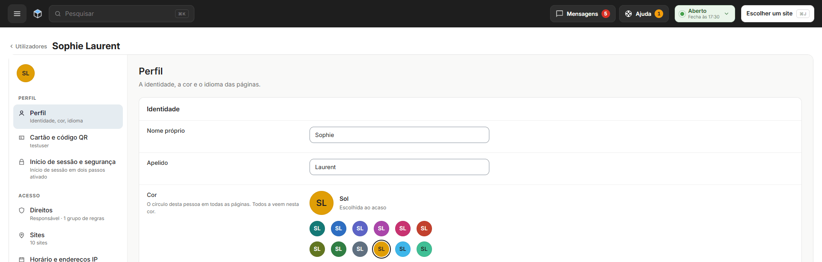822x262 pixels.
Task: Choose the purple SL color swatch
Action: click(381, 229)
